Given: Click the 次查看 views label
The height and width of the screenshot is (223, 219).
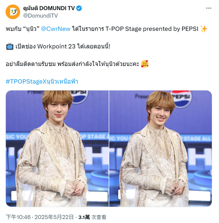Looking at the screenshot, I should pyautogui.click(x=99, y=217).
